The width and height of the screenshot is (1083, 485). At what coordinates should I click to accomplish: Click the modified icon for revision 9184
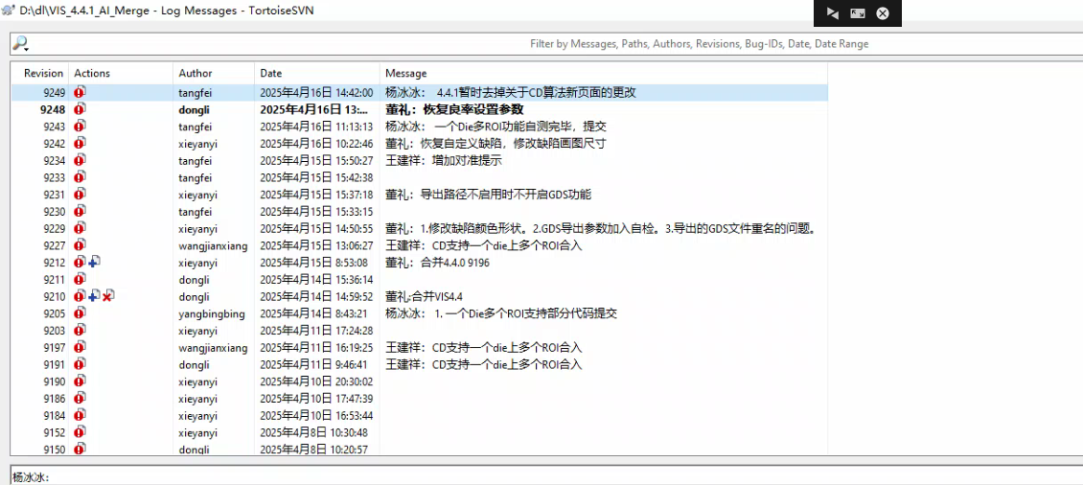click(x=80, y=415)
